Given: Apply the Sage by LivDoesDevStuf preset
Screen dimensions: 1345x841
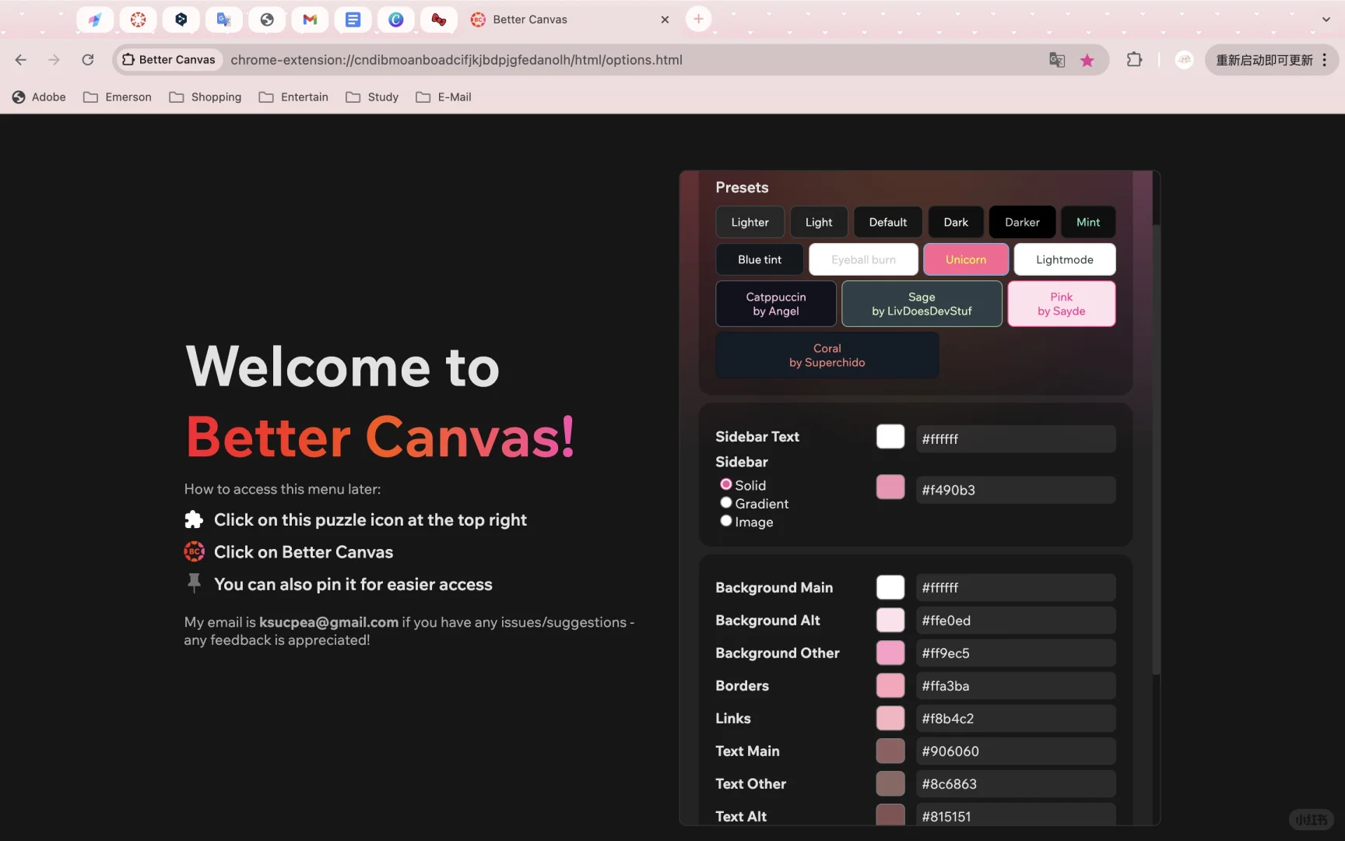Looking at the screenshot, I should pos(922,304).
